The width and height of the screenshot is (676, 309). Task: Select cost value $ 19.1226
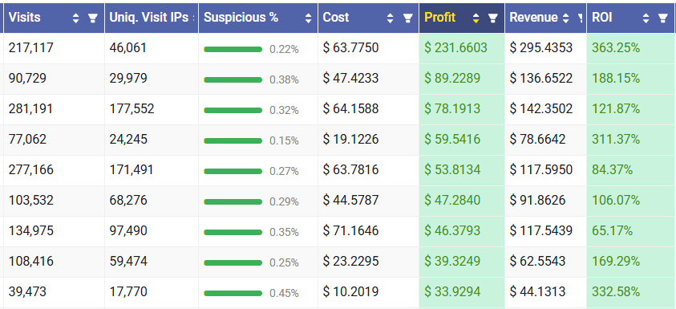pos(351,139)
